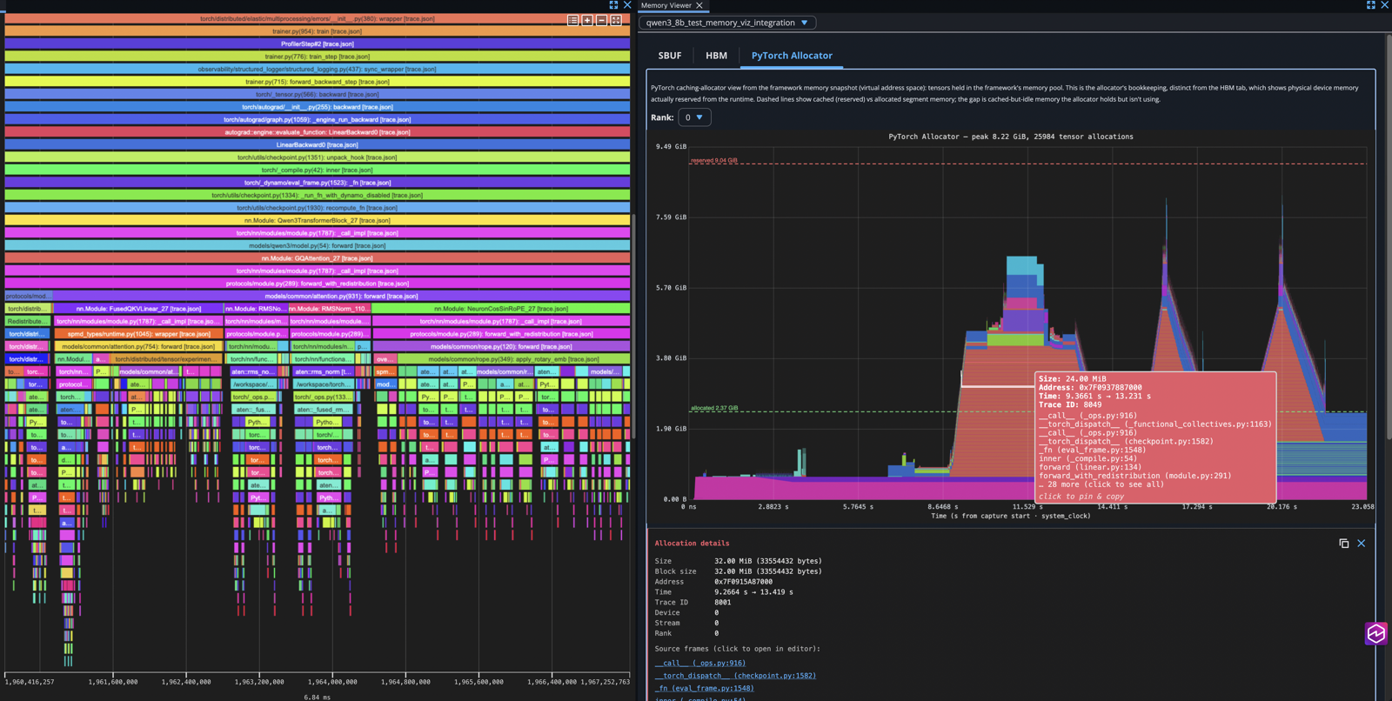Click models/qwen3/model.py(54): forward bar

317,245
